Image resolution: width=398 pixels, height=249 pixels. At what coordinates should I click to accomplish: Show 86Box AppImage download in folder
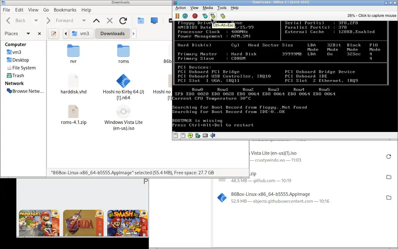click(x=389, y=198)
